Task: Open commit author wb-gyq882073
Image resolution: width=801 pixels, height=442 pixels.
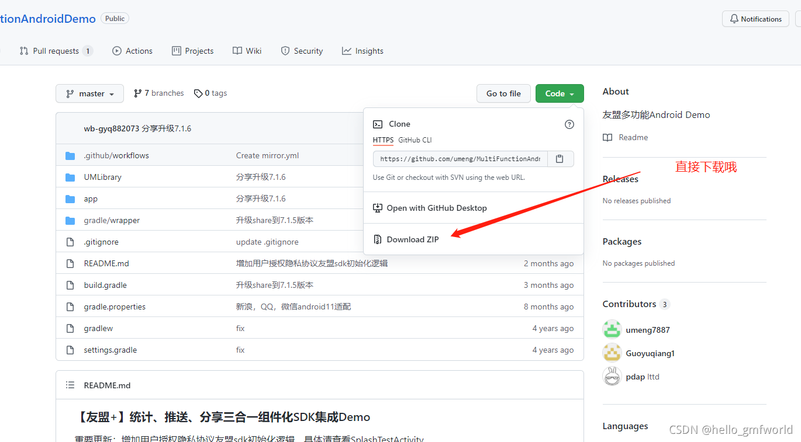Action: pos(112,128)
